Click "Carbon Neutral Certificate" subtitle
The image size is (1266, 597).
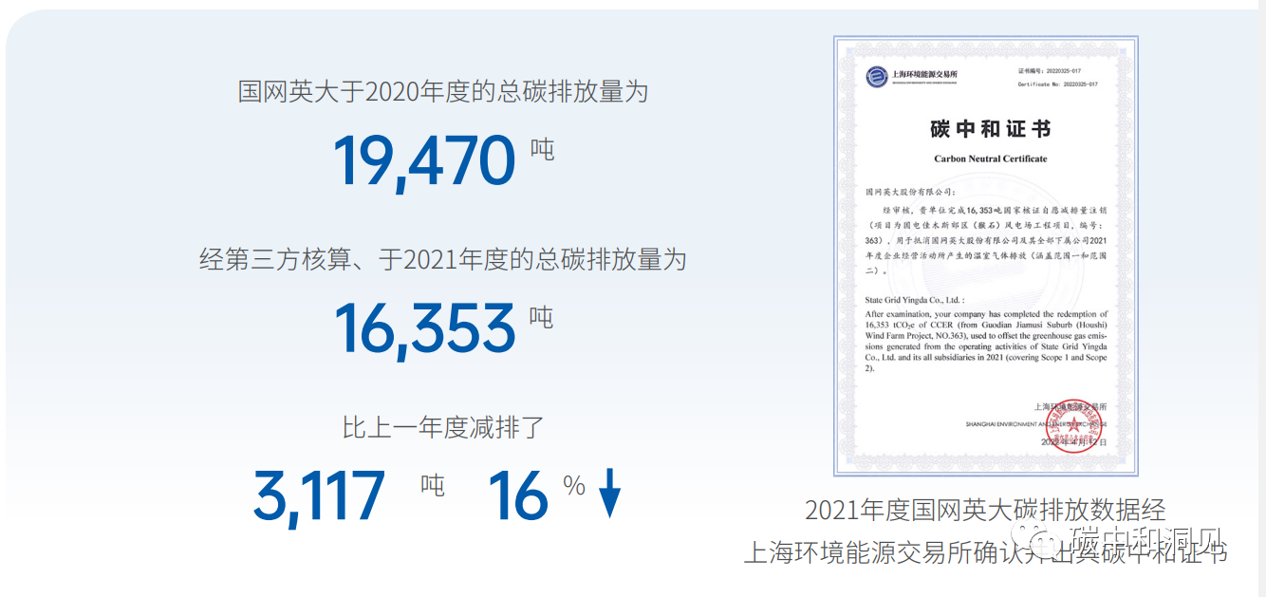(x=991, y=159)
